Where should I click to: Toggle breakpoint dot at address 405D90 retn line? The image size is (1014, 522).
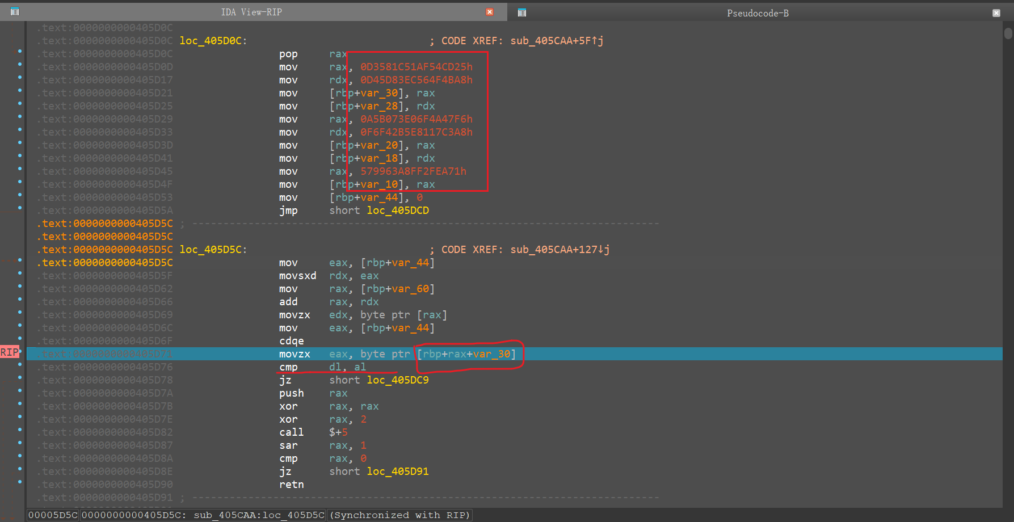coord(20,482)
